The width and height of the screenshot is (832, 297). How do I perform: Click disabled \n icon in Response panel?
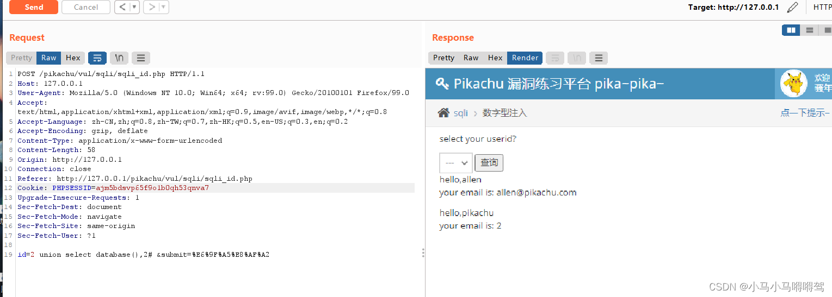click(x=577, y=58)
